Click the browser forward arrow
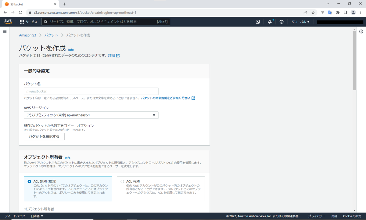 (13, 13)
